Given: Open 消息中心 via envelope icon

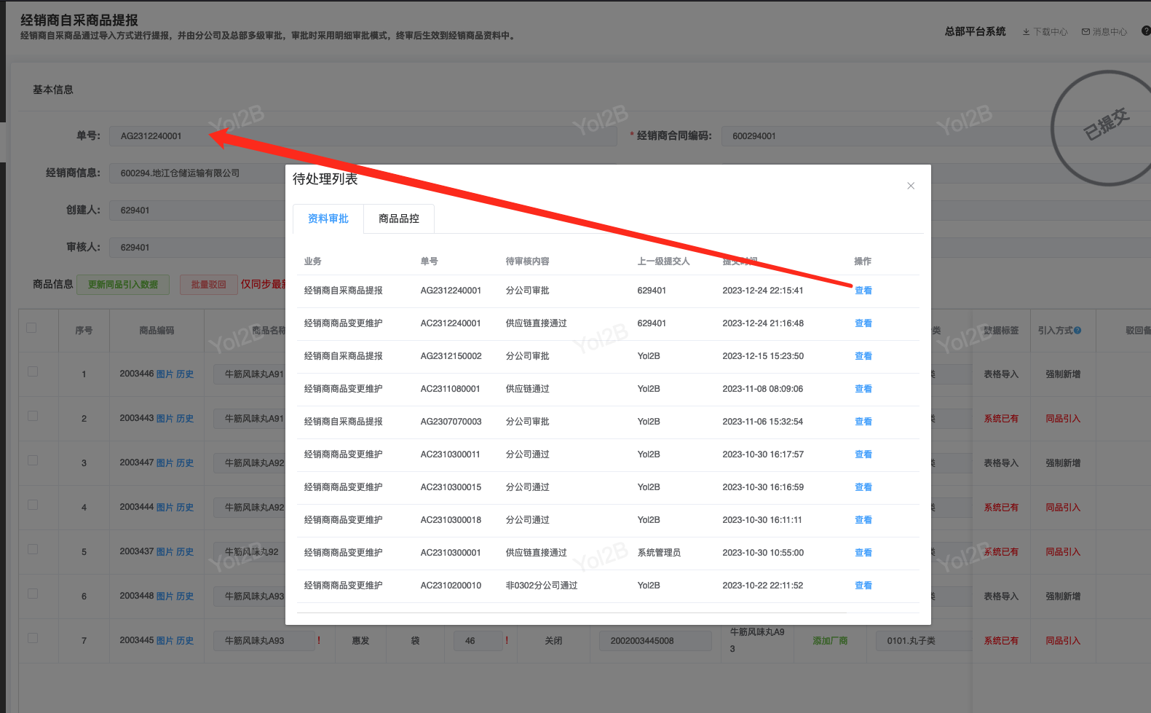Looking at the screenshot, I should [x=1085, y=32].
